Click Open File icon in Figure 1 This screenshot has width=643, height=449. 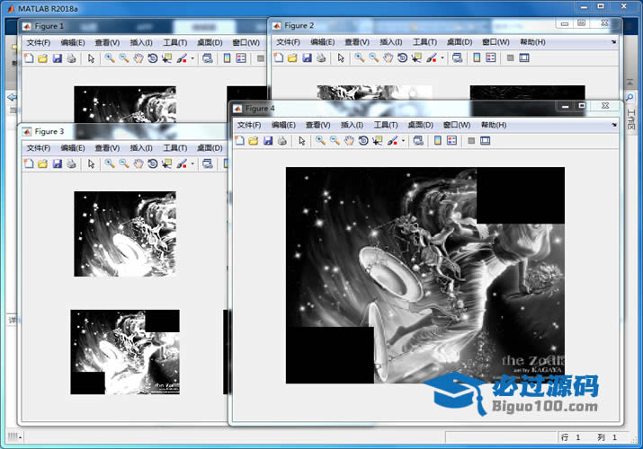pyautogui.click(x=42, y=58)
